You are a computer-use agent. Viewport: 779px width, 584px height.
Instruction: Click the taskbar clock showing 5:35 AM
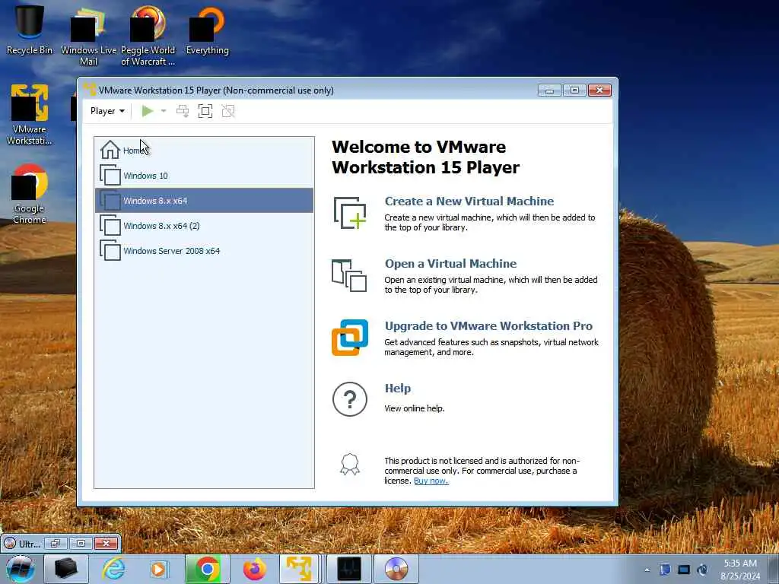740,570
